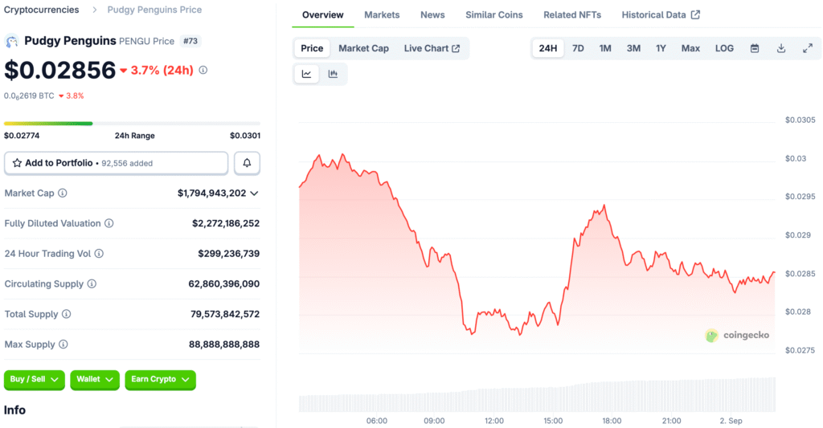Click the Circulating Supply info icon
The image size is (823, 428).
coord(92,284)
